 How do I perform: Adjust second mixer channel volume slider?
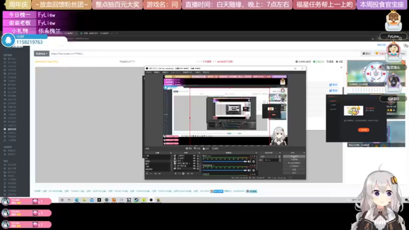point(224,170)
